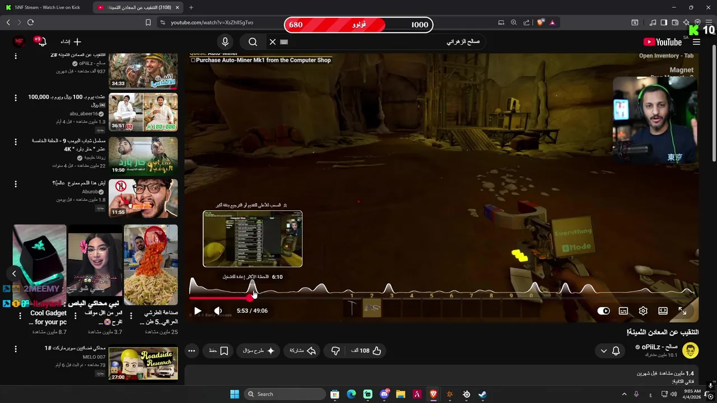
Task: Open the taskbar clock 9:05 AM
Action: click(x=692, y=395)
